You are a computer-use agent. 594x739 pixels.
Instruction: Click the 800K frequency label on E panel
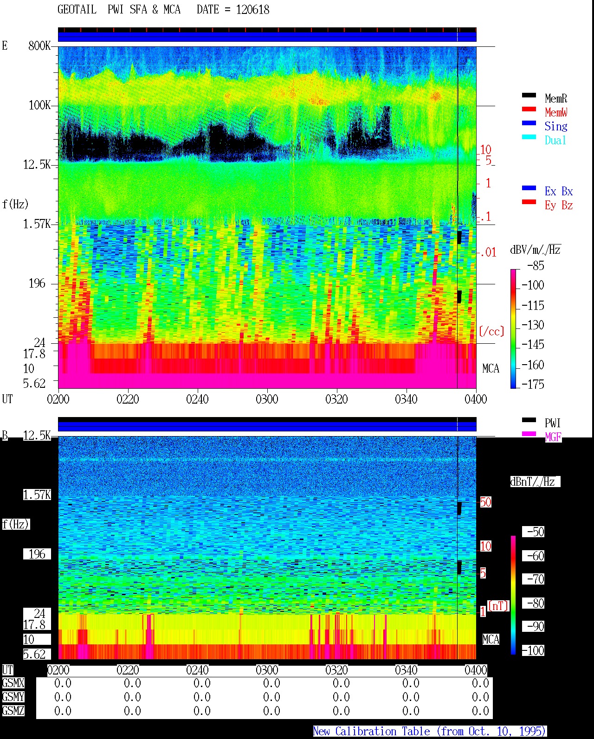pos(39,45)
